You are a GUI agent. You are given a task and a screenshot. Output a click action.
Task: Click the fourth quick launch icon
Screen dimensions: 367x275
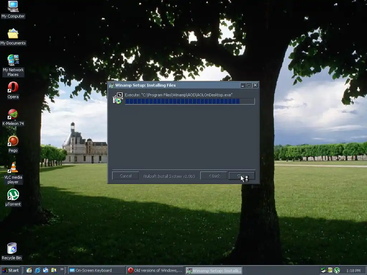pyautogui.click(x=54, y=270)
